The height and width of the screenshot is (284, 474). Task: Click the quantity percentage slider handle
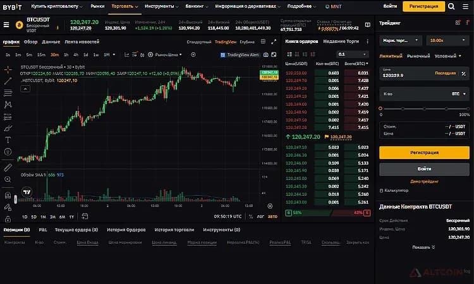[x=380, y=109]
